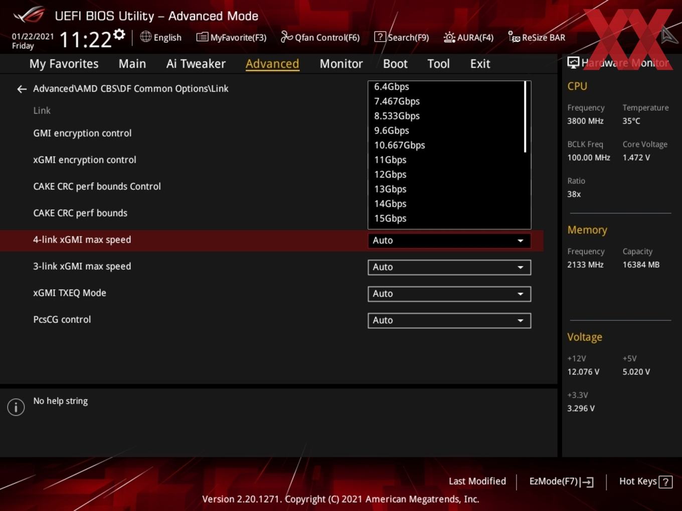Select the xGMI TXEQ Mode label
The height and width of the screenshot is (511, 682).
tap(70, 293)
